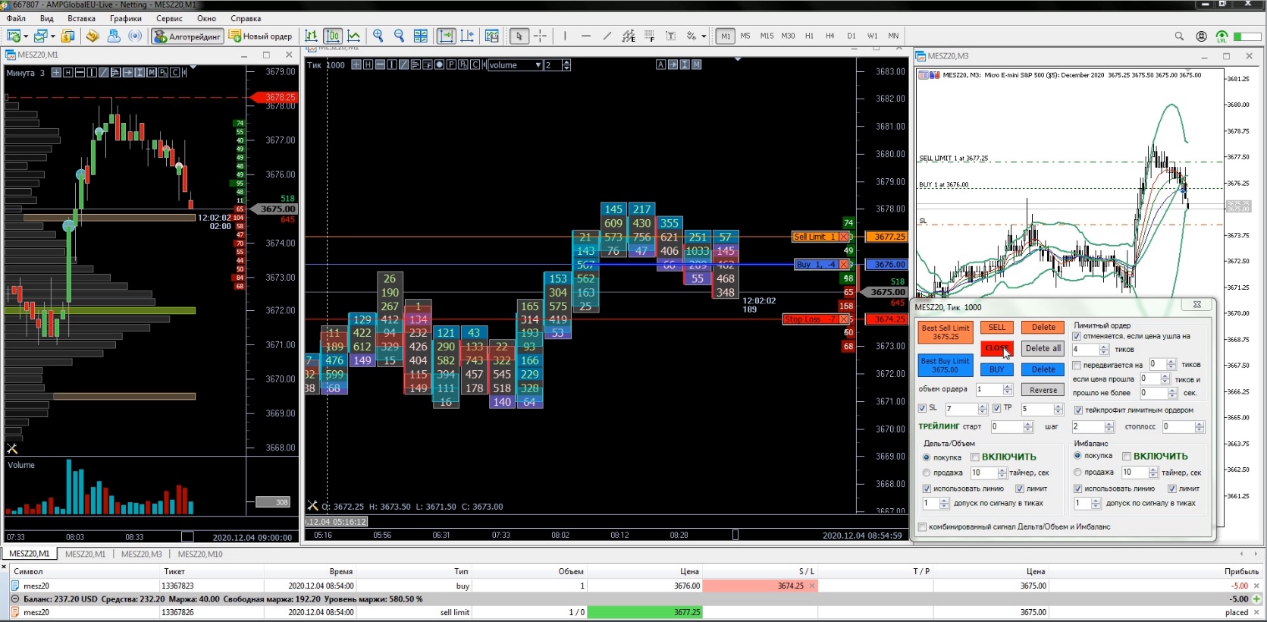The image size is (1267, 622).
Task: Adjust TP value spinner
Action: click(x=1058, y=409)
